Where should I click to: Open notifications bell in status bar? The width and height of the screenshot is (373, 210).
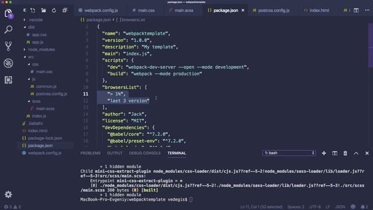tap(364, 207)
